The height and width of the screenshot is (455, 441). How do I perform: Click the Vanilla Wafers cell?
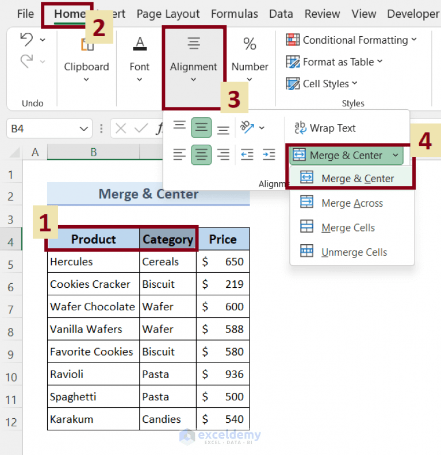pos(94,329)
